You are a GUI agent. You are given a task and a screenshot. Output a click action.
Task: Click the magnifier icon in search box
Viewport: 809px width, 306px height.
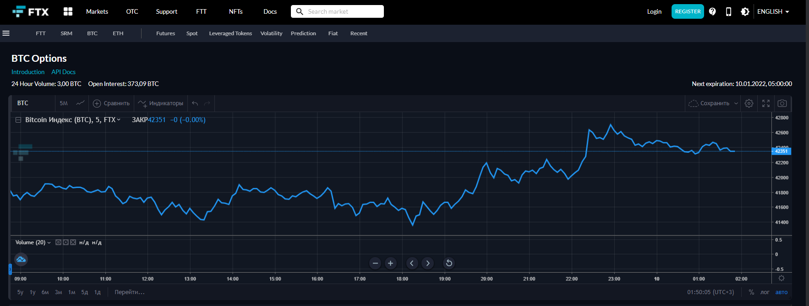point(300,11)
